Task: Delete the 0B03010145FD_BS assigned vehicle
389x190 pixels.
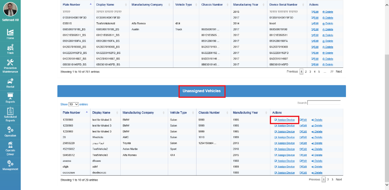Action: click(328, 65)
